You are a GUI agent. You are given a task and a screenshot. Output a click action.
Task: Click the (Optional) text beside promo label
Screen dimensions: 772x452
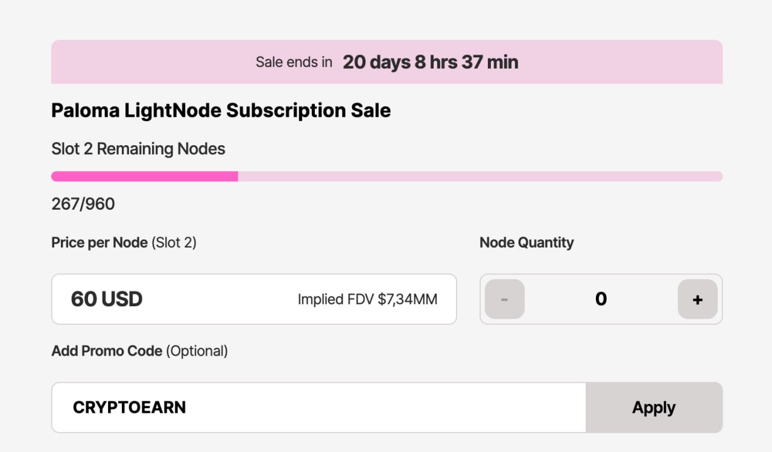coord(197,351)
